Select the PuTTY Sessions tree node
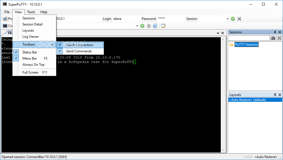The height and width of the screenshot is (160, 283). (x=247, y=44)
